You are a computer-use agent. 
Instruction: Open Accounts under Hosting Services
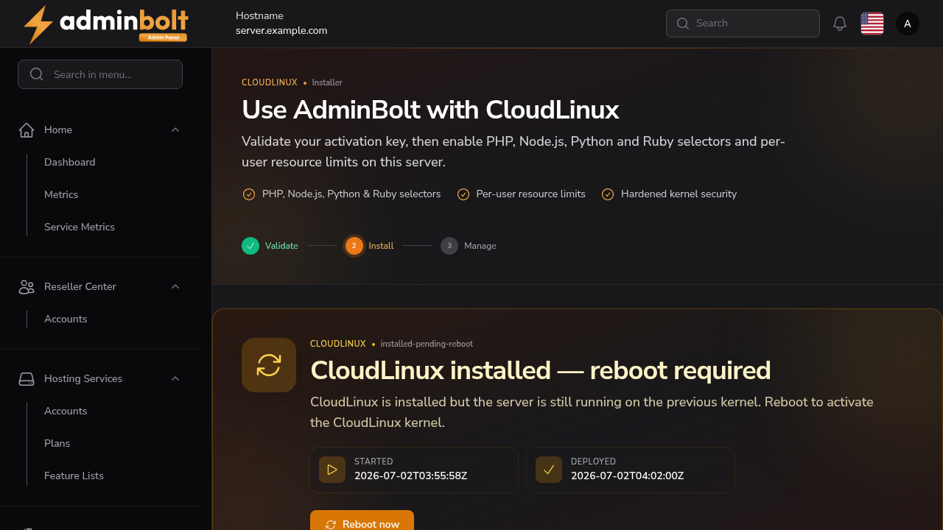[x=66, y=411]
